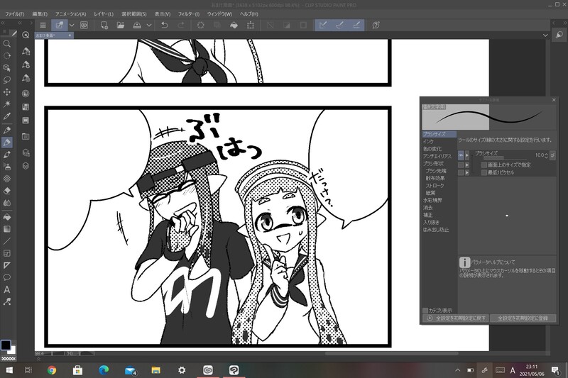568x378 pixels.
Task: Click 全設定を初期設定に登録 button
Action: click(x=523, y=318)
